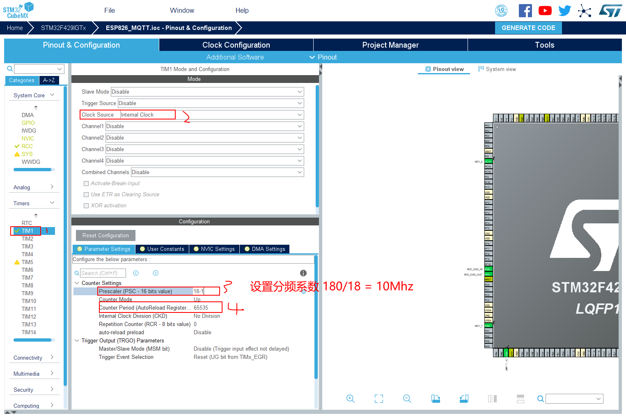Open the NVIC Settings tab
This screenshot has width=626, height=418.
pyautogui.click(x=214, y=249)
